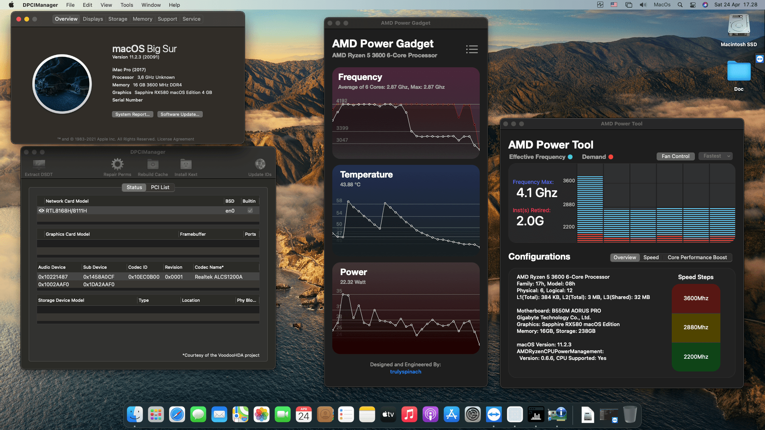Screen dimensions: 765x430
Task: Select audio device 0x1002AAF0 row
Action: click(148, 285)
